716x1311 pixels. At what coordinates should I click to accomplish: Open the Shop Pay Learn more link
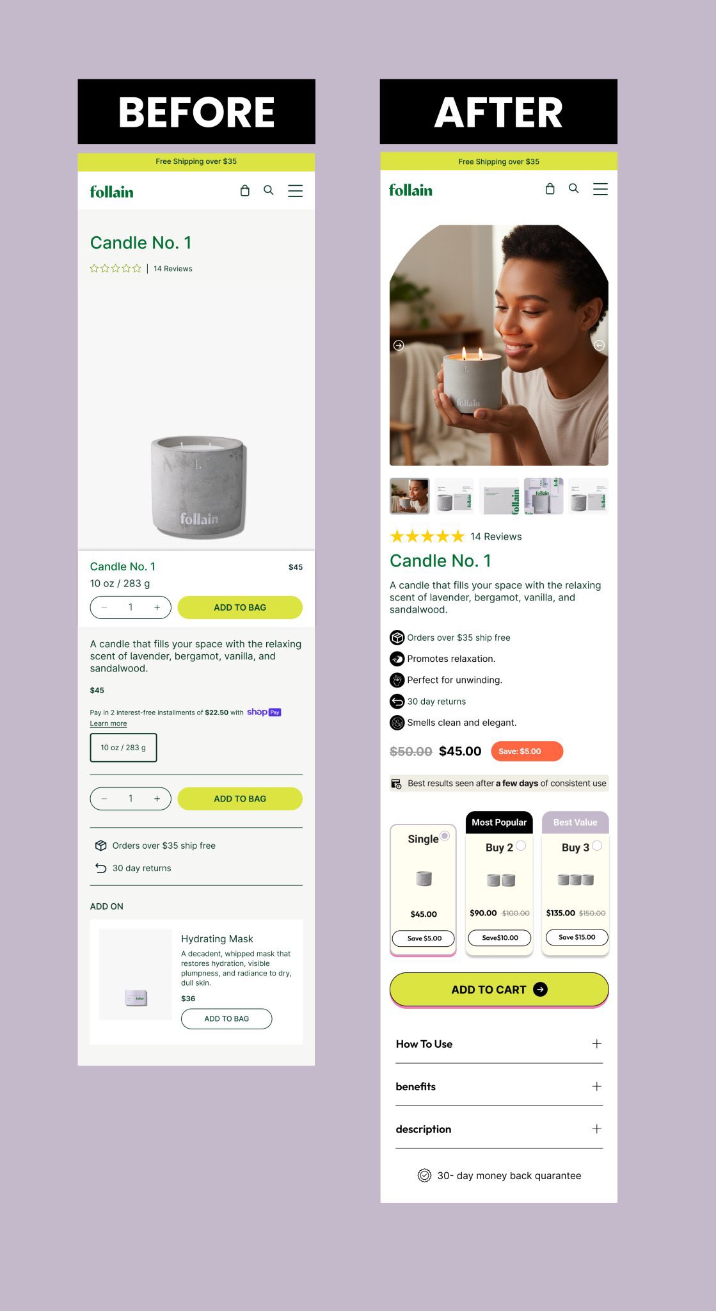click(108, 723)
